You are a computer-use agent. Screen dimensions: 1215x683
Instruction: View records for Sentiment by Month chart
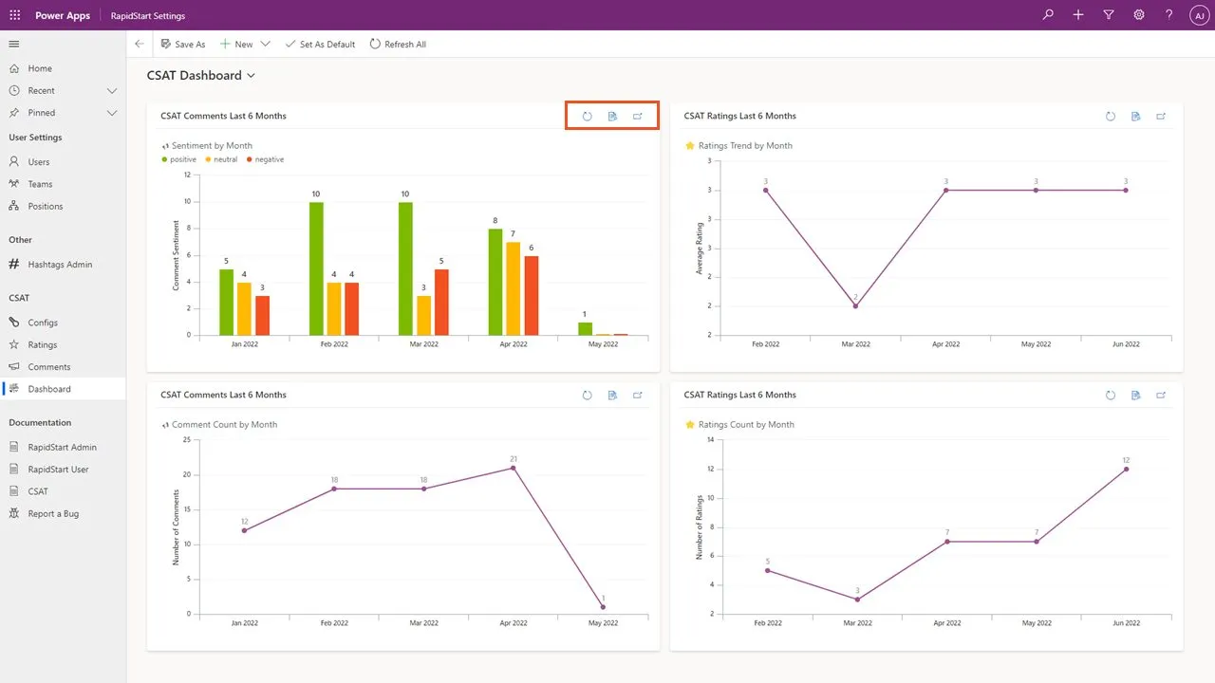click(612, 116)
